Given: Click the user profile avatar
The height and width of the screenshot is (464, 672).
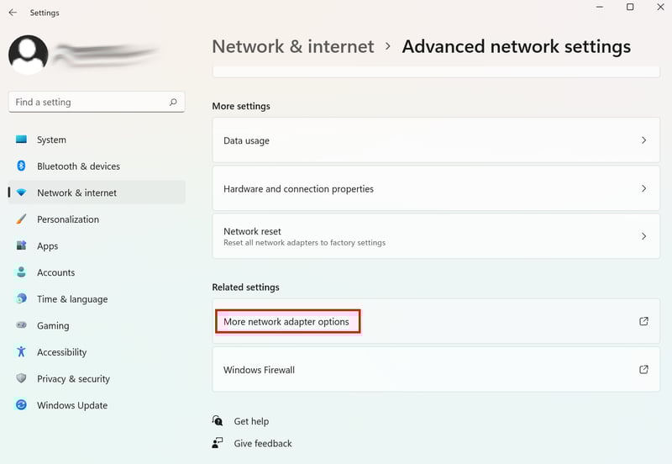Looking at the screenshot, I should (29, 55).
